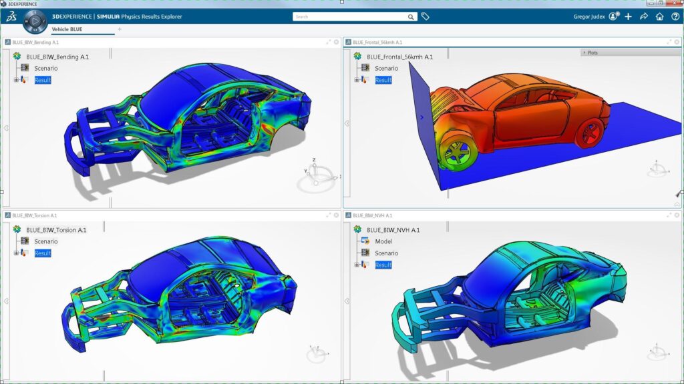The height and width of the screenshot is (384, 684).
Task: Open the Gregor Judex user profile icon
Action: 614,17
